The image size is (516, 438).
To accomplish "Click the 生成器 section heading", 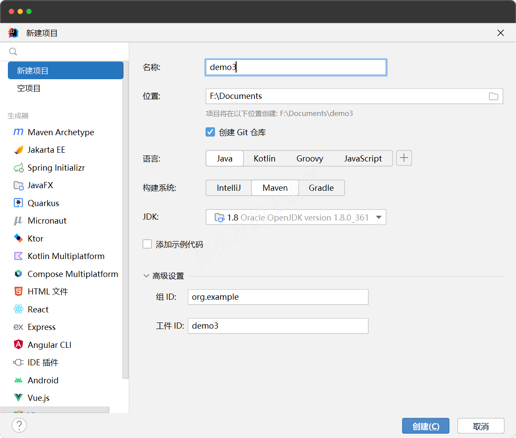I will pos(18,116).
